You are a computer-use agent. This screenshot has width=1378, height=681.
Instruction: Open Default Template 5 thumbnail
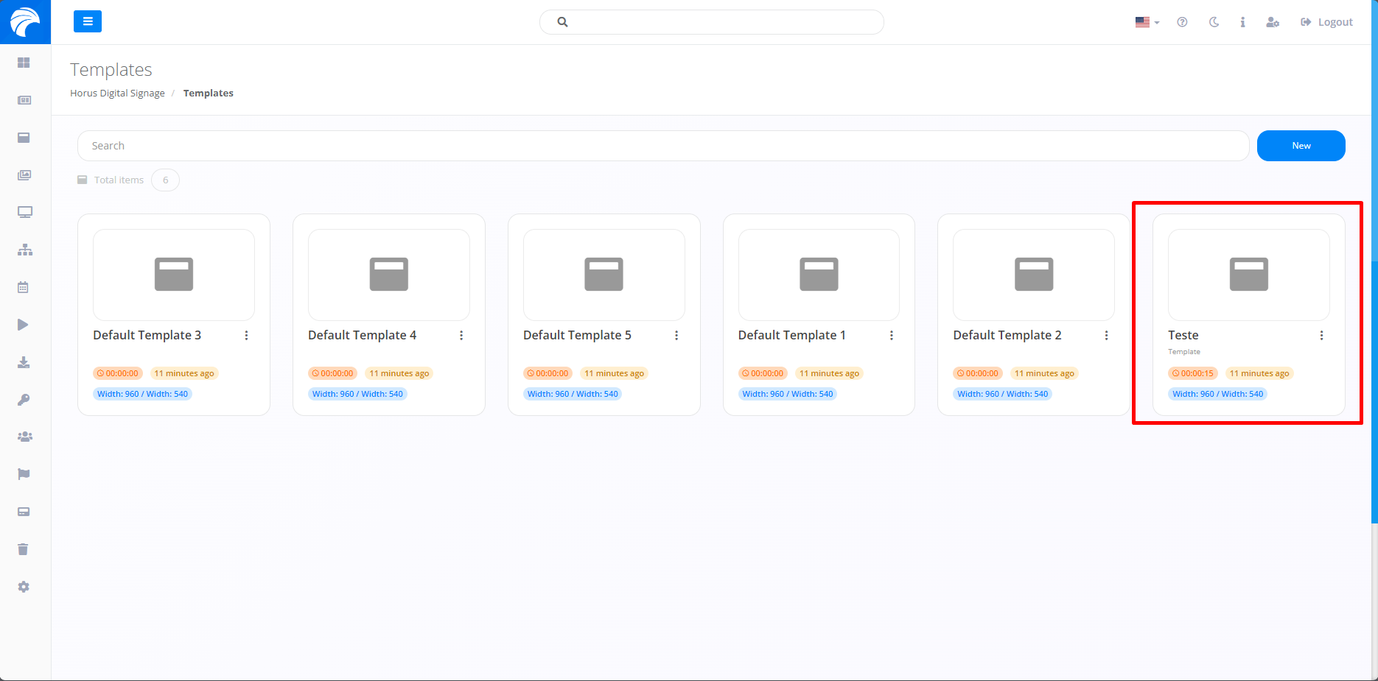[x=604, y=275]
